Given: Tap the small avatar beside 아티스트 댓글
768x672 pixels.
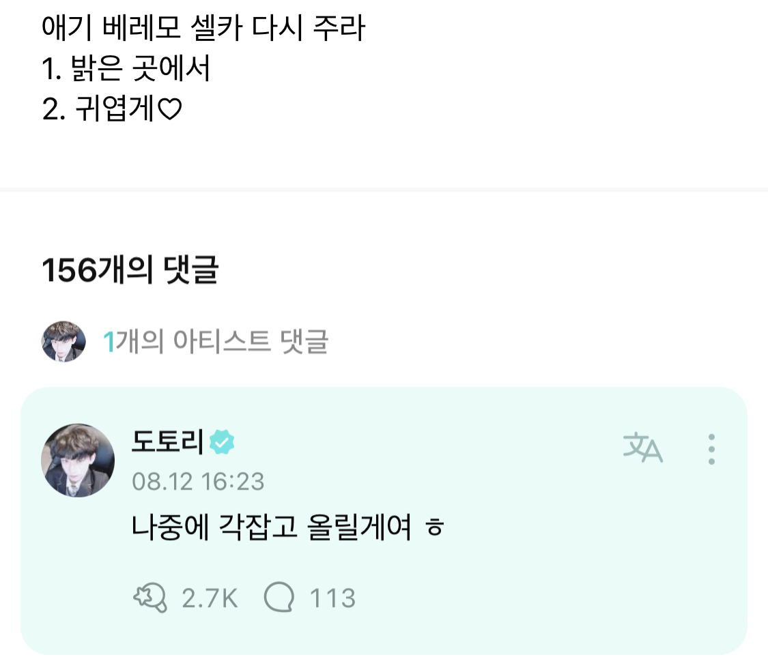Looking at the screenshot, I should tap(63, 341).
